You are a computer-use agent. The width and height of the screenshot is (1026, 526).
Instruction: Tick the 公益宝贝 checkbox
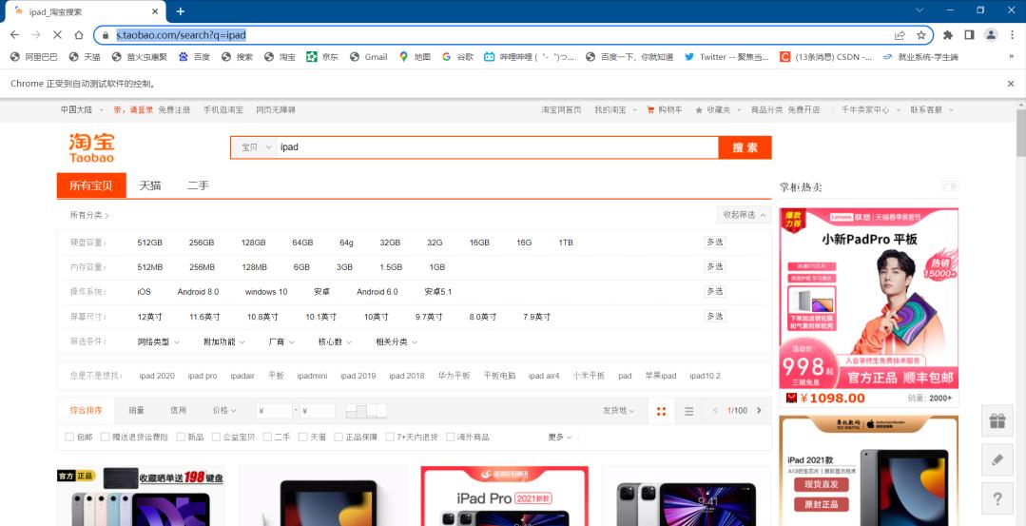pyautogui.click(x=216, y=437)
